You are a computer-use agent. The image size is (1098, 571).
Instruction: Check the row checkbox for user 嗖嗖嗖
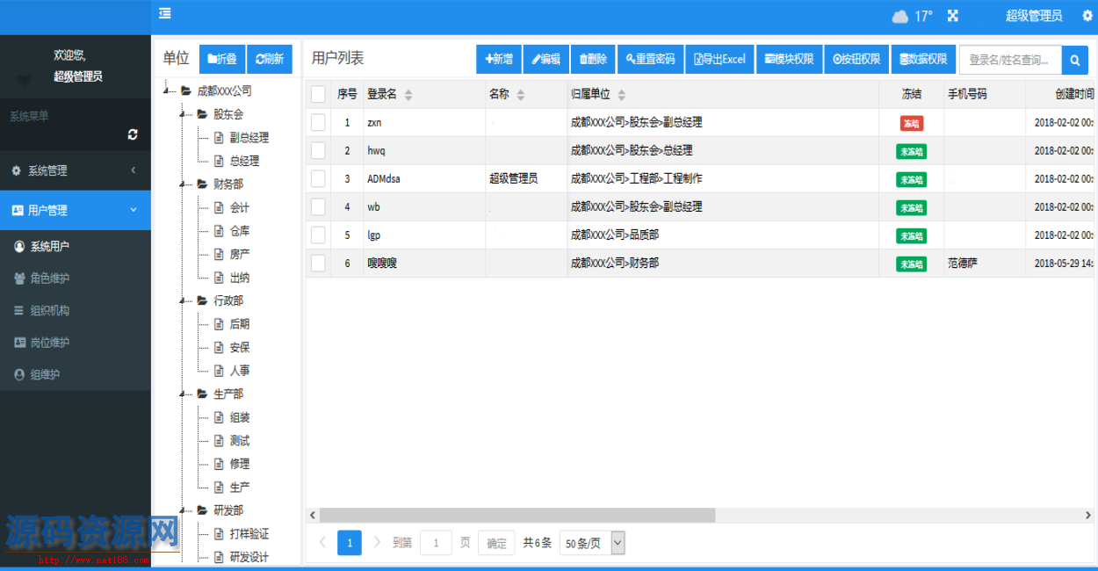[318, 263]
